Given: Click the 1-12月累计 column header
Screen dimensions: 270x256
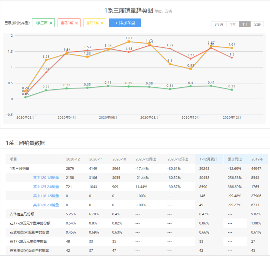Looking at the screenshot, I should coord(208,159).
